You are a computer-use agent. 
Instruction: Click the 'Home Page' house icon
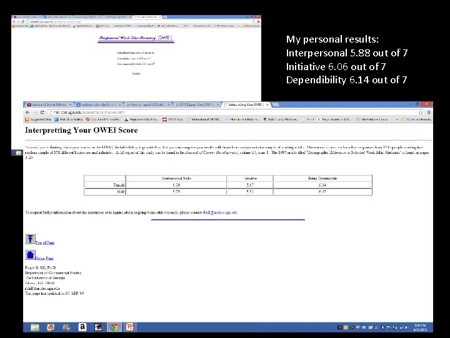click(30, 255)
